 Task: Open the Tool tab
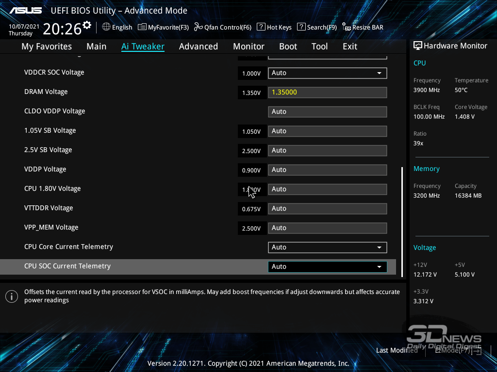pos(319,46)
